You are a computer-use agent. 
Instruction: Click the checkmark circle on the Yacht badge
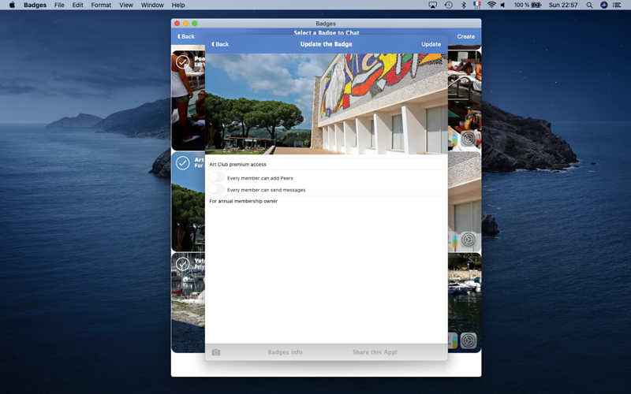tap(183, 264)
